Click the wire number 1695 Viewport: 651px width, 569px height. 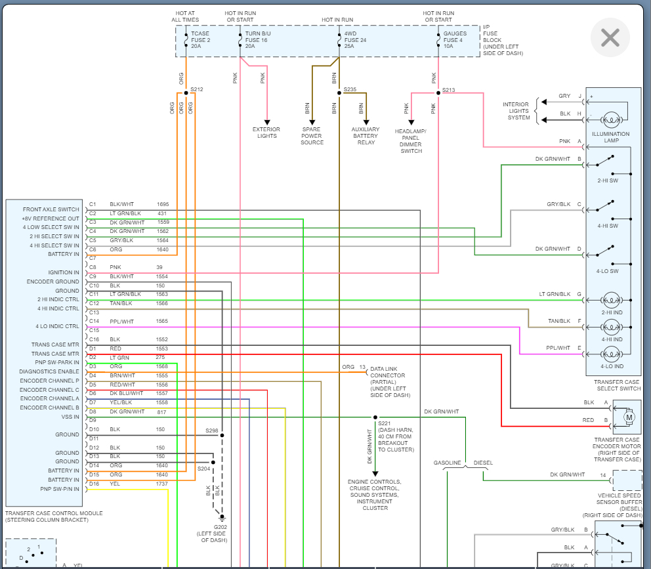163,204
